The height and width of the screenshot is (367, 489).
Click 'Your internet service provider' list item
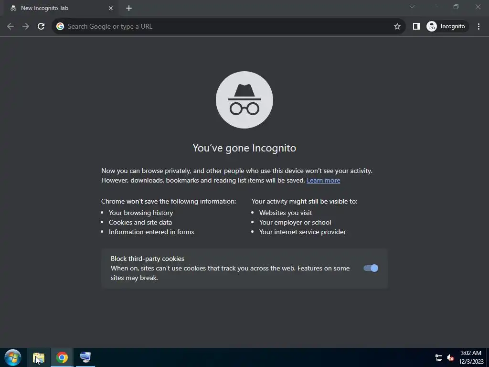tap(302, 232)
